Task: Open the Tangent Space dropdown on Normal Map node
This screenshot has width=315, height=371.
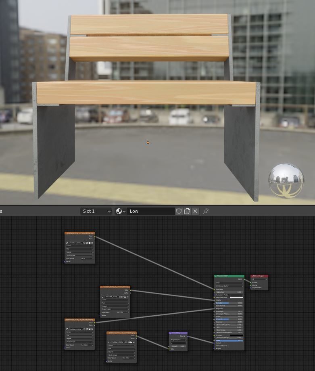Action: click(x=178, y=340)
